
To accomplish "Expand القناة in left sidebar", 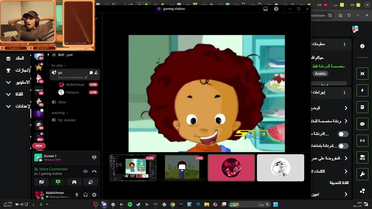I will click(x=8, y=94).
